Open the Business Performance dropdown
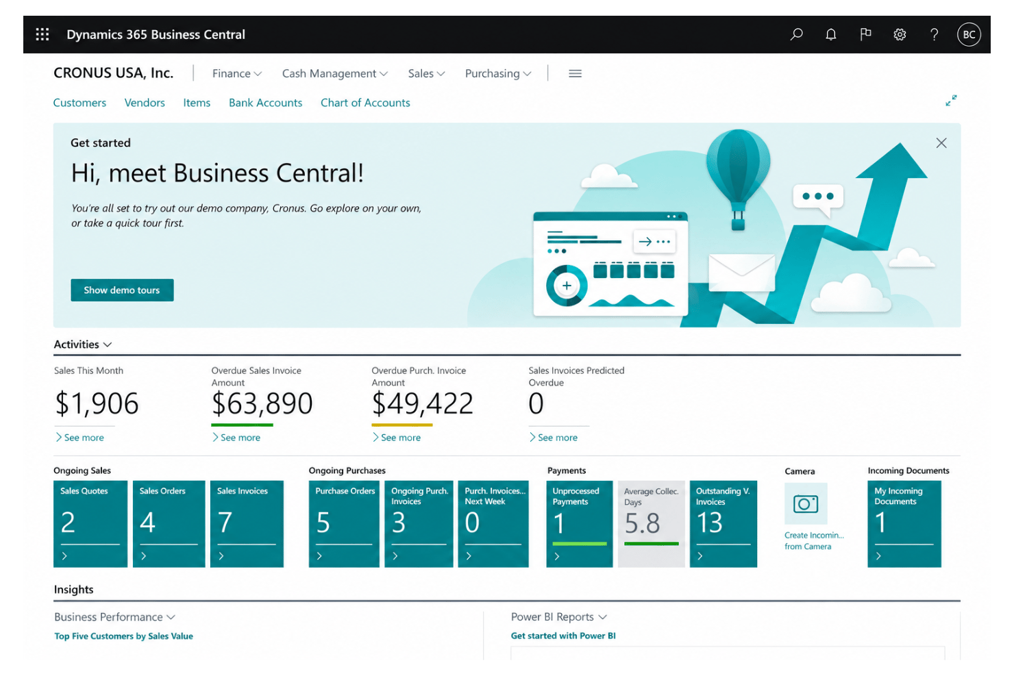 tap(115, 617)
